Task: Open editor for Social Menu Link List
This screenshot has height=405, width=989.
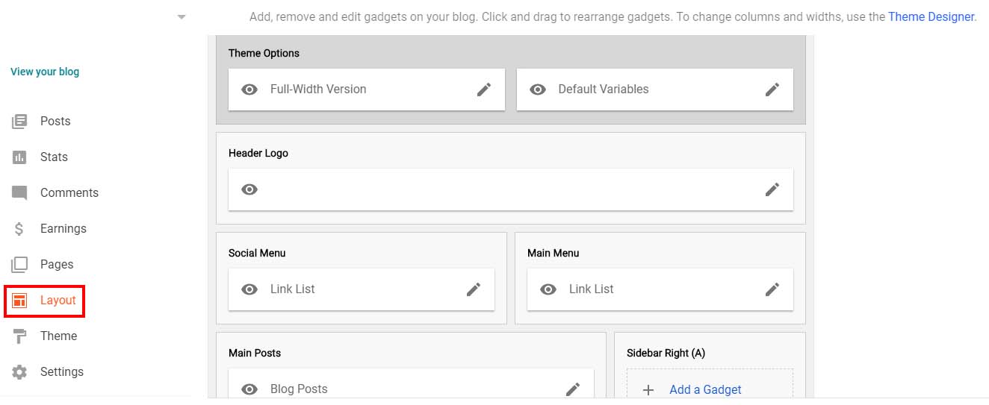Action: 474,289
